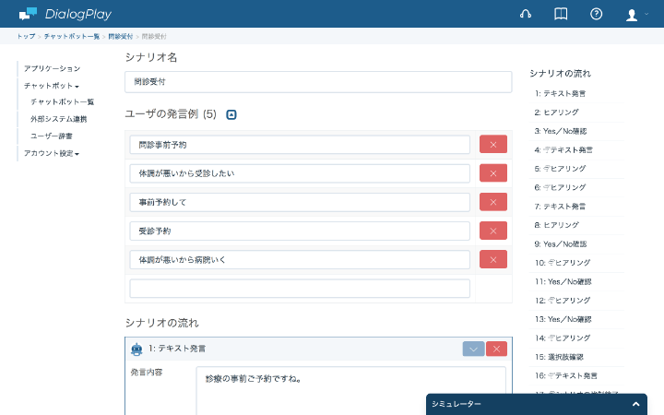Delete the 受診予約 utterance
Viewport: 664px width, 415px height.
click(x=492, y=231)
